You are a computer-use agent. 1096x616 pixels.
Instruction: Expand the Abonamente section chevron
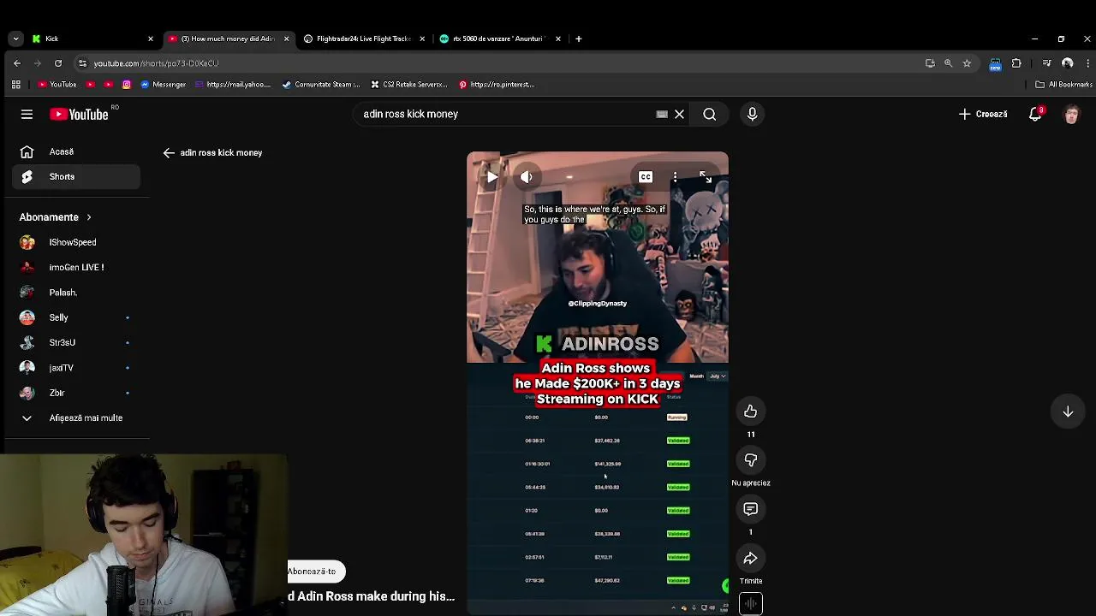coord(88,217)
